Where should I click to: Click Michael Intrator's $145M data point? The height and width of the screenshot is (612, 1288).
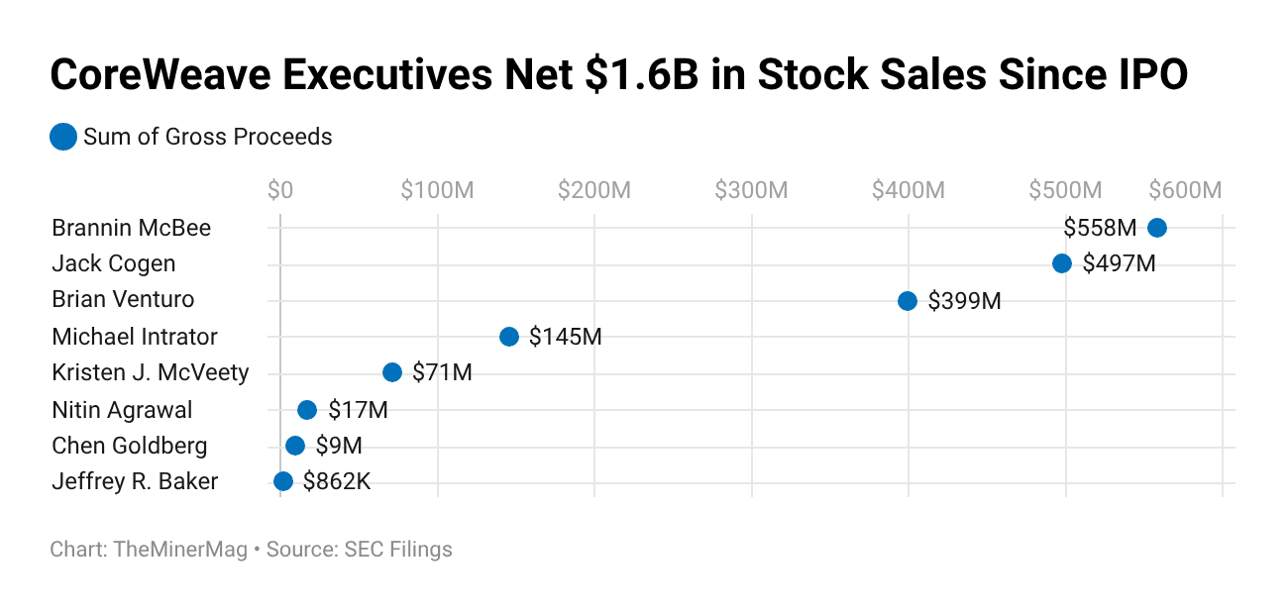509,337
